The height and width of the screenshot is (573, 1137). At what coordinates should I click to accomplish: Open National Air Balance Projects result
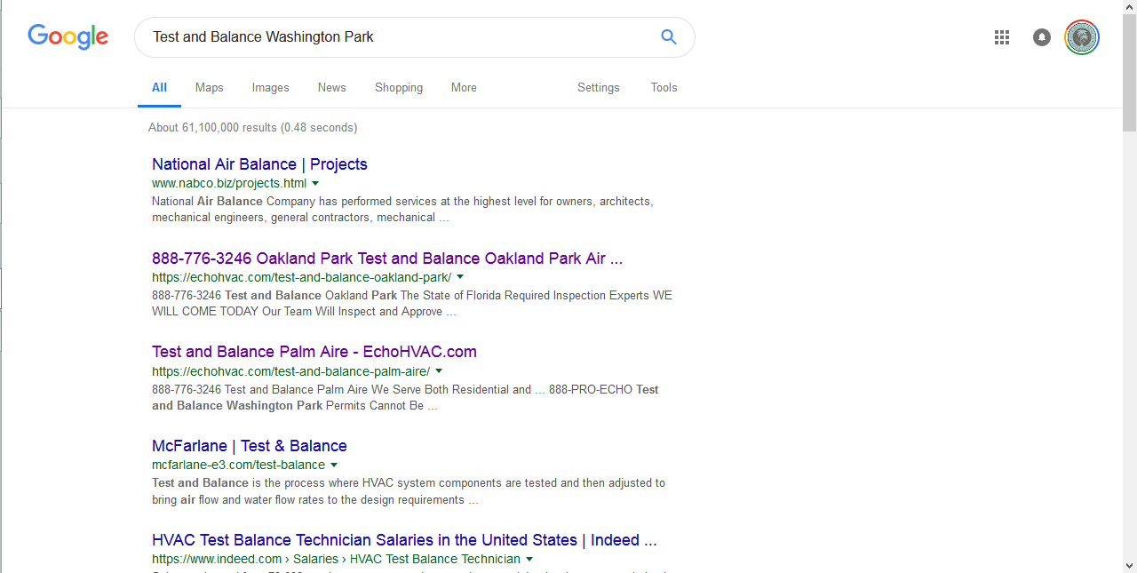259,164
